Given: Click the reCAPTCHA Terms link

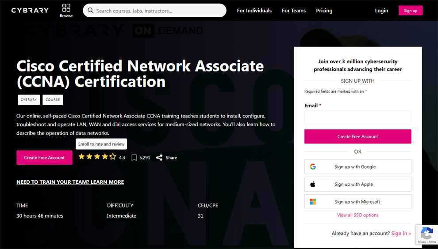Looking at the screenshot, I should (432, 242).
